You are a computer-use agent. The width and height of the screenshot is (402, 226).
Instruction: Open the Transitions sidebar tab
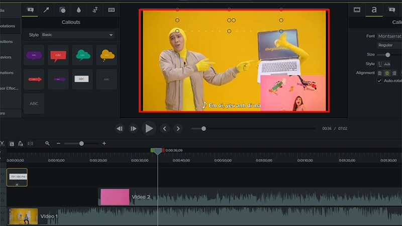tap(10, 42)
